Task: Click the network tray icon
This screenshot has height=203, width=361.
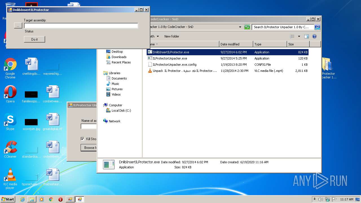Action: point(327,199)
